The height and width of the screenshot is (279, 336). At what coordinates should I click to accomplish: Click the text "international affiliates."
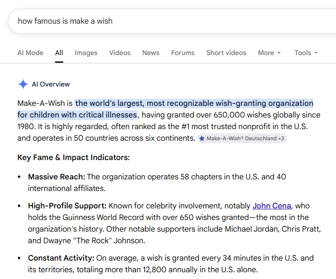click(67, 189)
